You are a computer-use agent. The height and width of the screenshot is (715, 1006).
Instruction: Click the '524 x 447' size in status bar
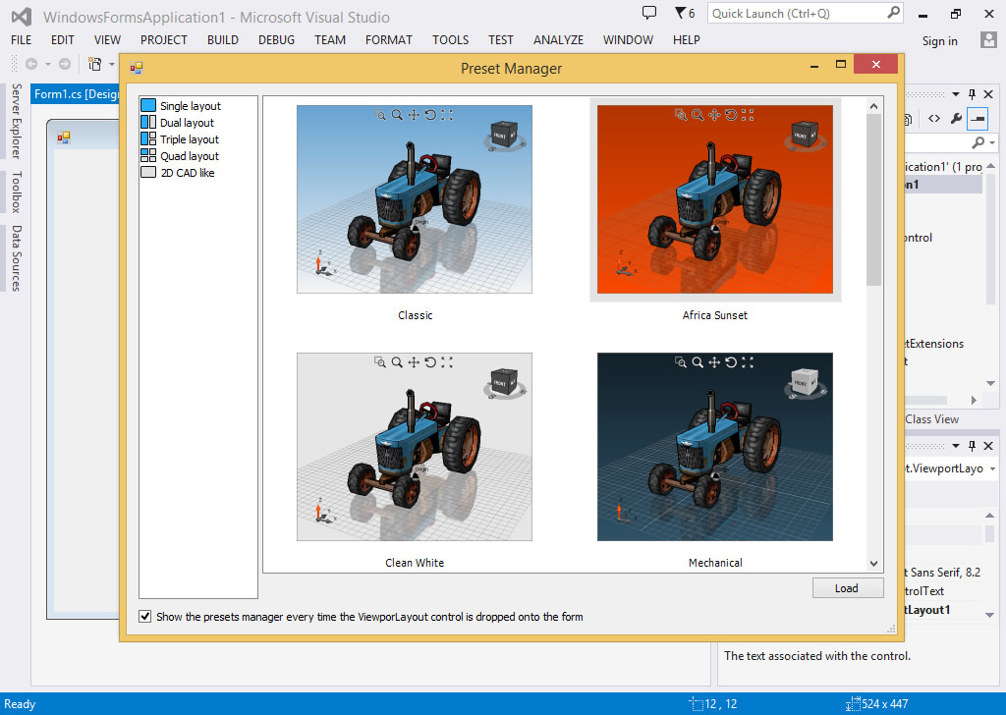pos(885,704)
